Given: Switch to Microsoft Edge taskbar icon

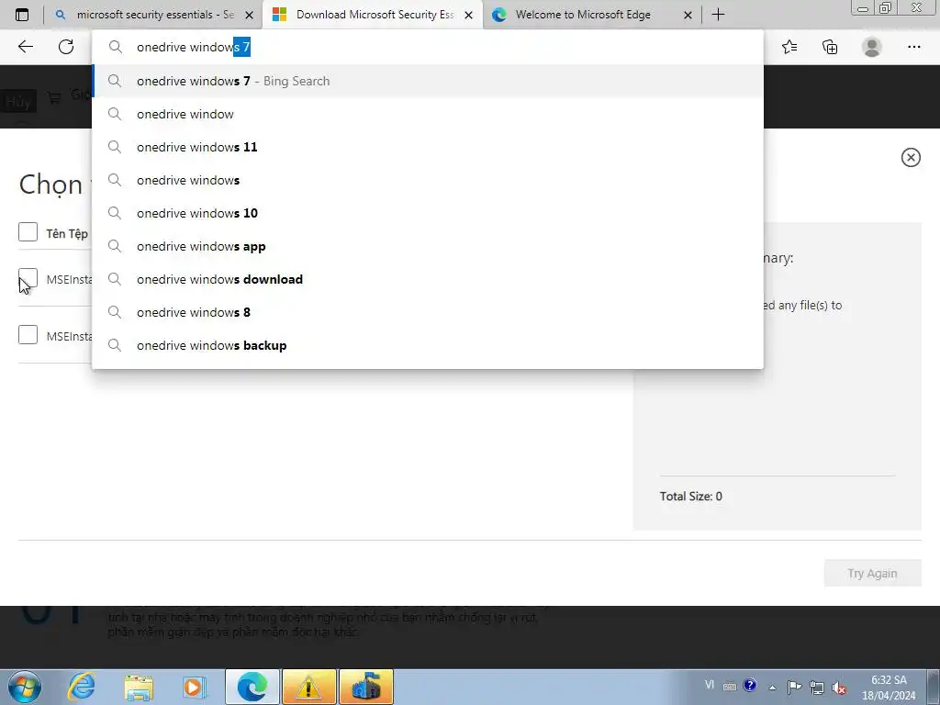Looking at the screenshot, I should tap(252, 687).
